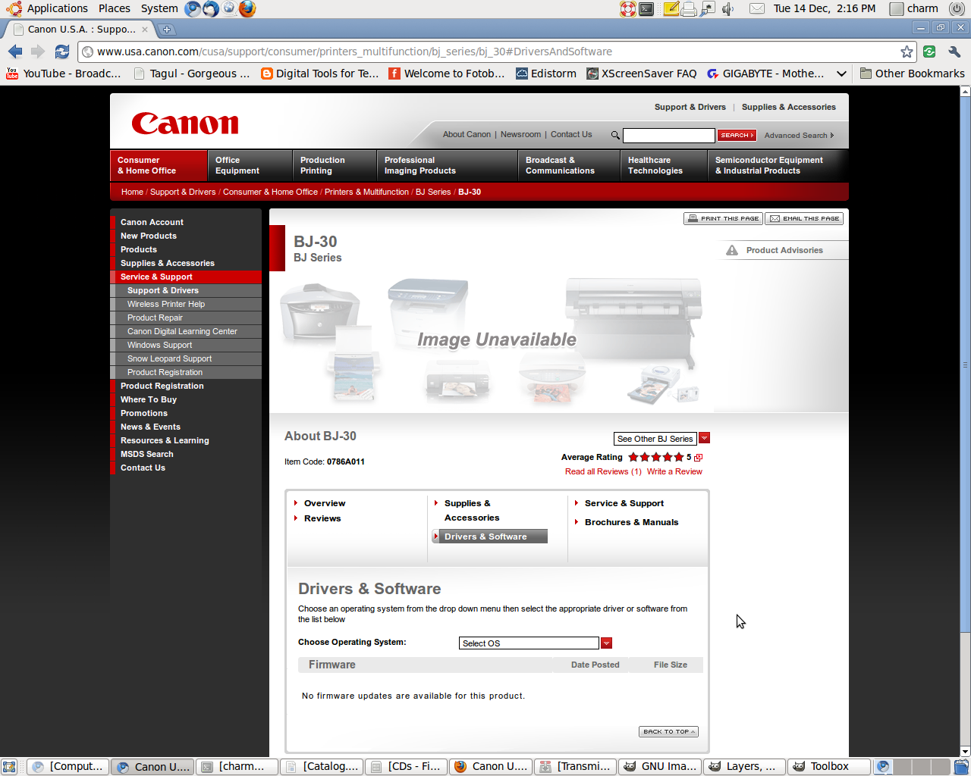Open the chat launcher in the top panel

[229, 8]
